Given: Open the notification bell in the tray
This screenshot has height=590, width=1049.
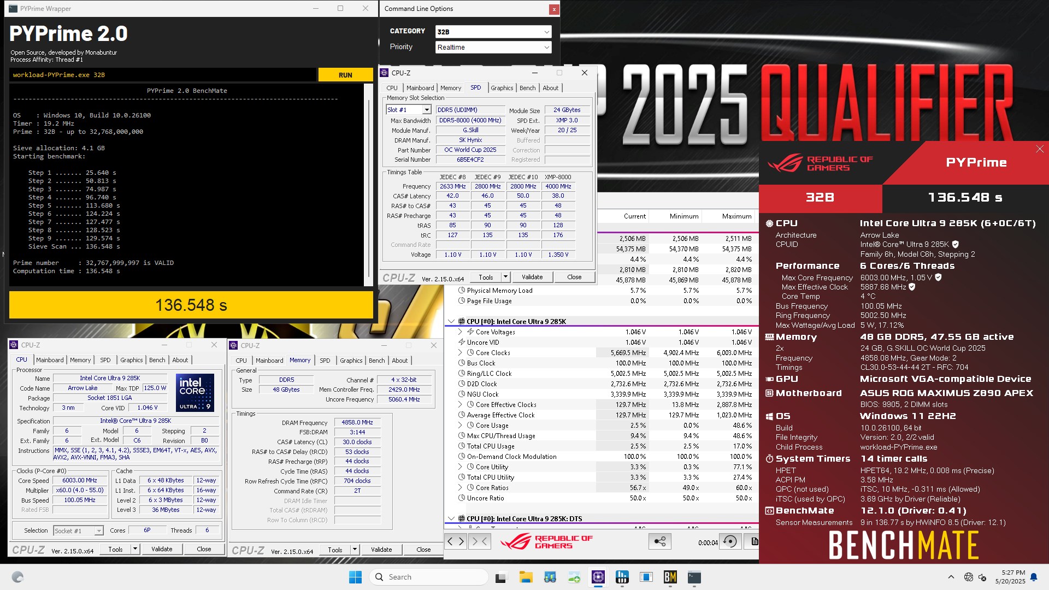Looking at the screenshot, I should coord(1034,577).
